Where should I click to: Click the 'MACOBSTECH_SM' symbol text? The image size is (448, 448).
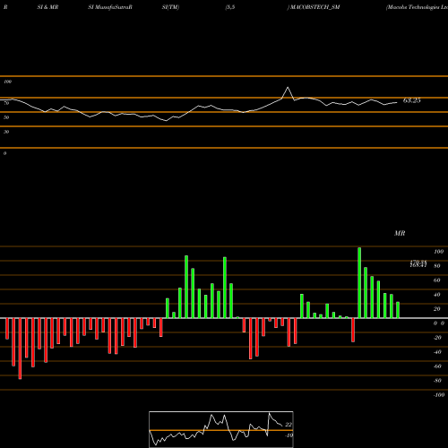[314, 7]
